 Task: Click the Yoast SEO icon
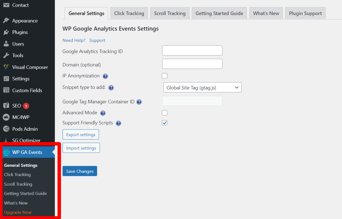point(6,105)
